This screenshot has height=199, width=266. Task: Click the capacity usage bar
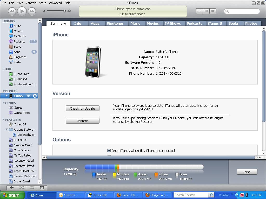[x=144, y=167]
